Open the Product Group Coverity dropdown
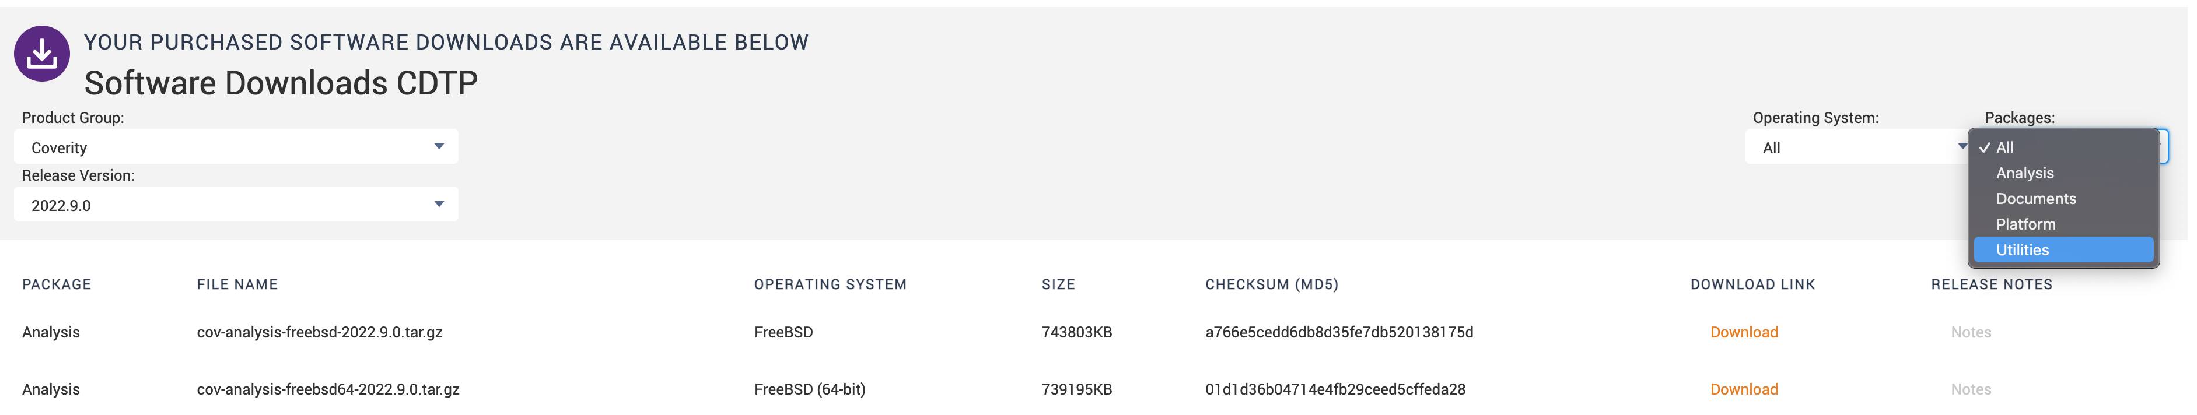 [236, 146]
